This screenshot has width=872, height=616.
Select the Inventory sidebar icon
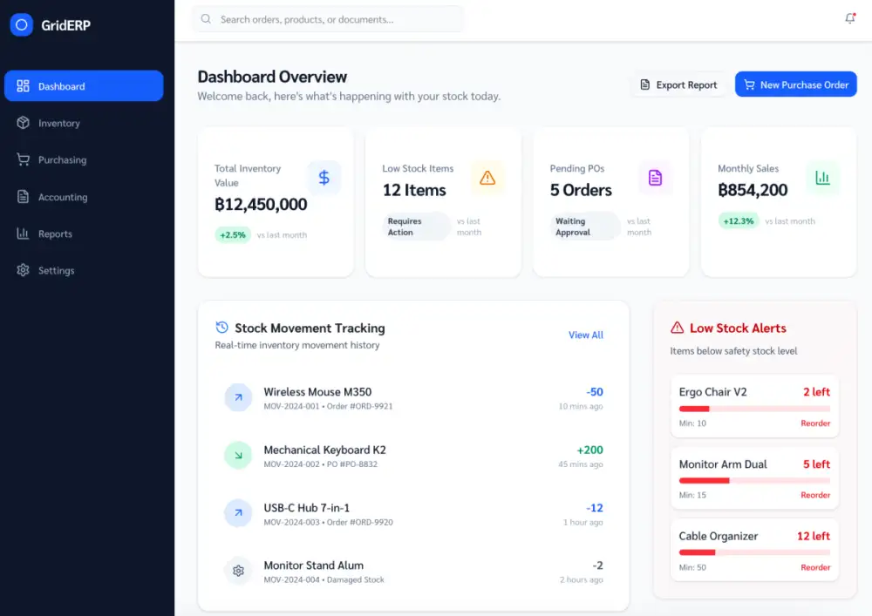point(22,123)
